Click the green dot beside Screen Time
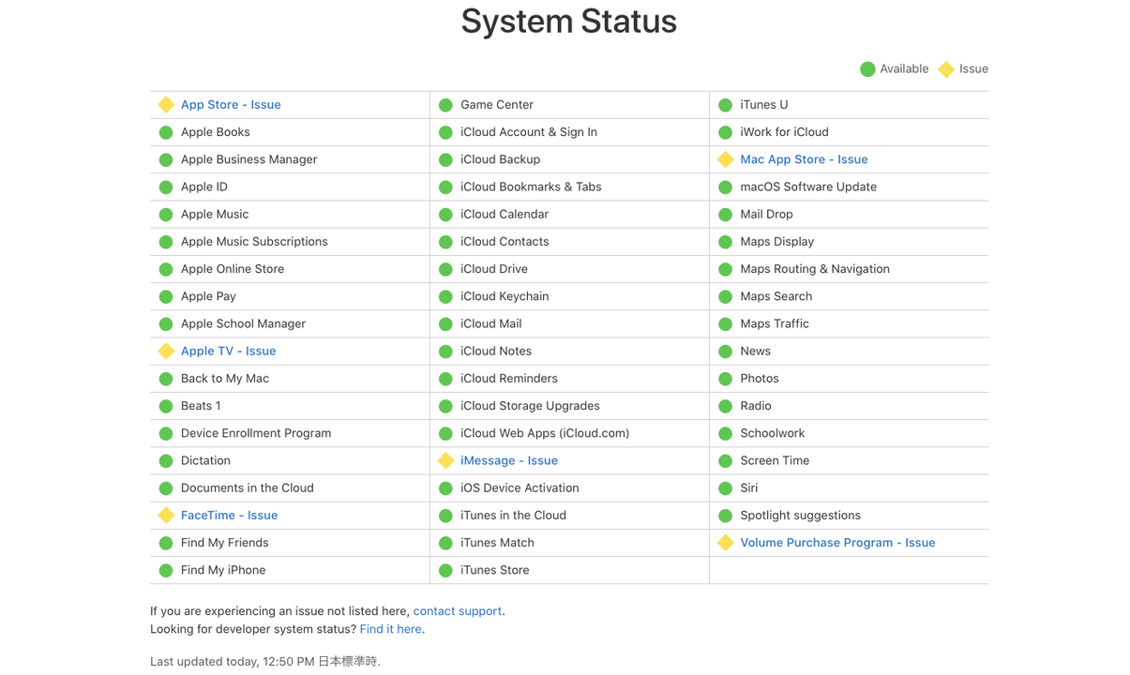This screenshot has height=675, width=1130. point(725,460)
